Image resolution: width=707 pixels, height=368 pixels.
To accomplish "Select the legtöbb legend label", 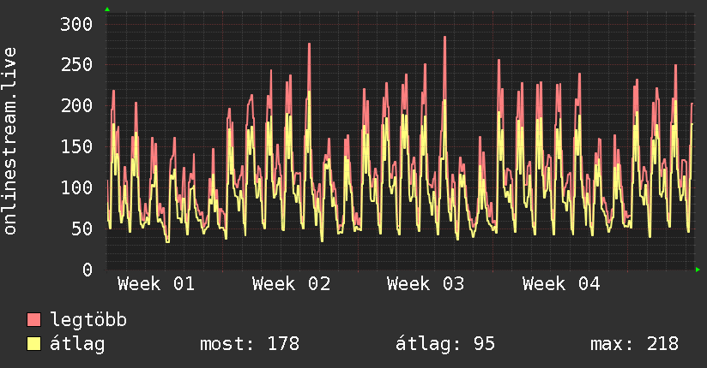I will [88, 320].
